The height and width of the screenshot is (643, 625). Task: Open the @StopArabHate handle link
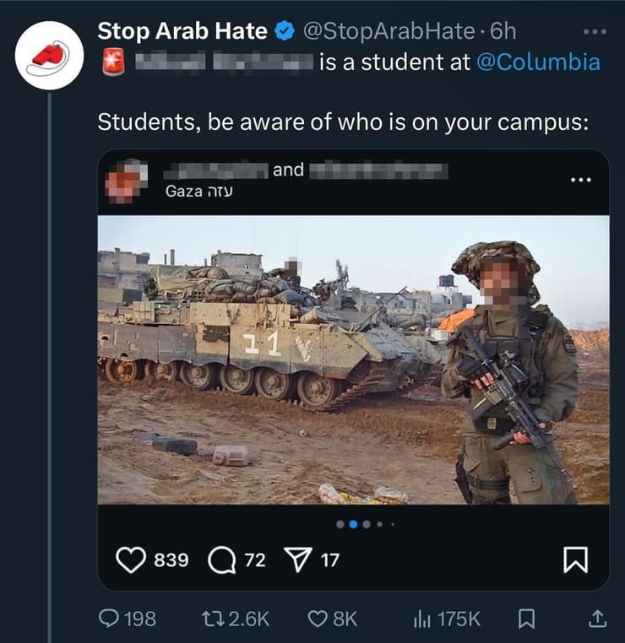pyautogui.click(x=389, y=32)
